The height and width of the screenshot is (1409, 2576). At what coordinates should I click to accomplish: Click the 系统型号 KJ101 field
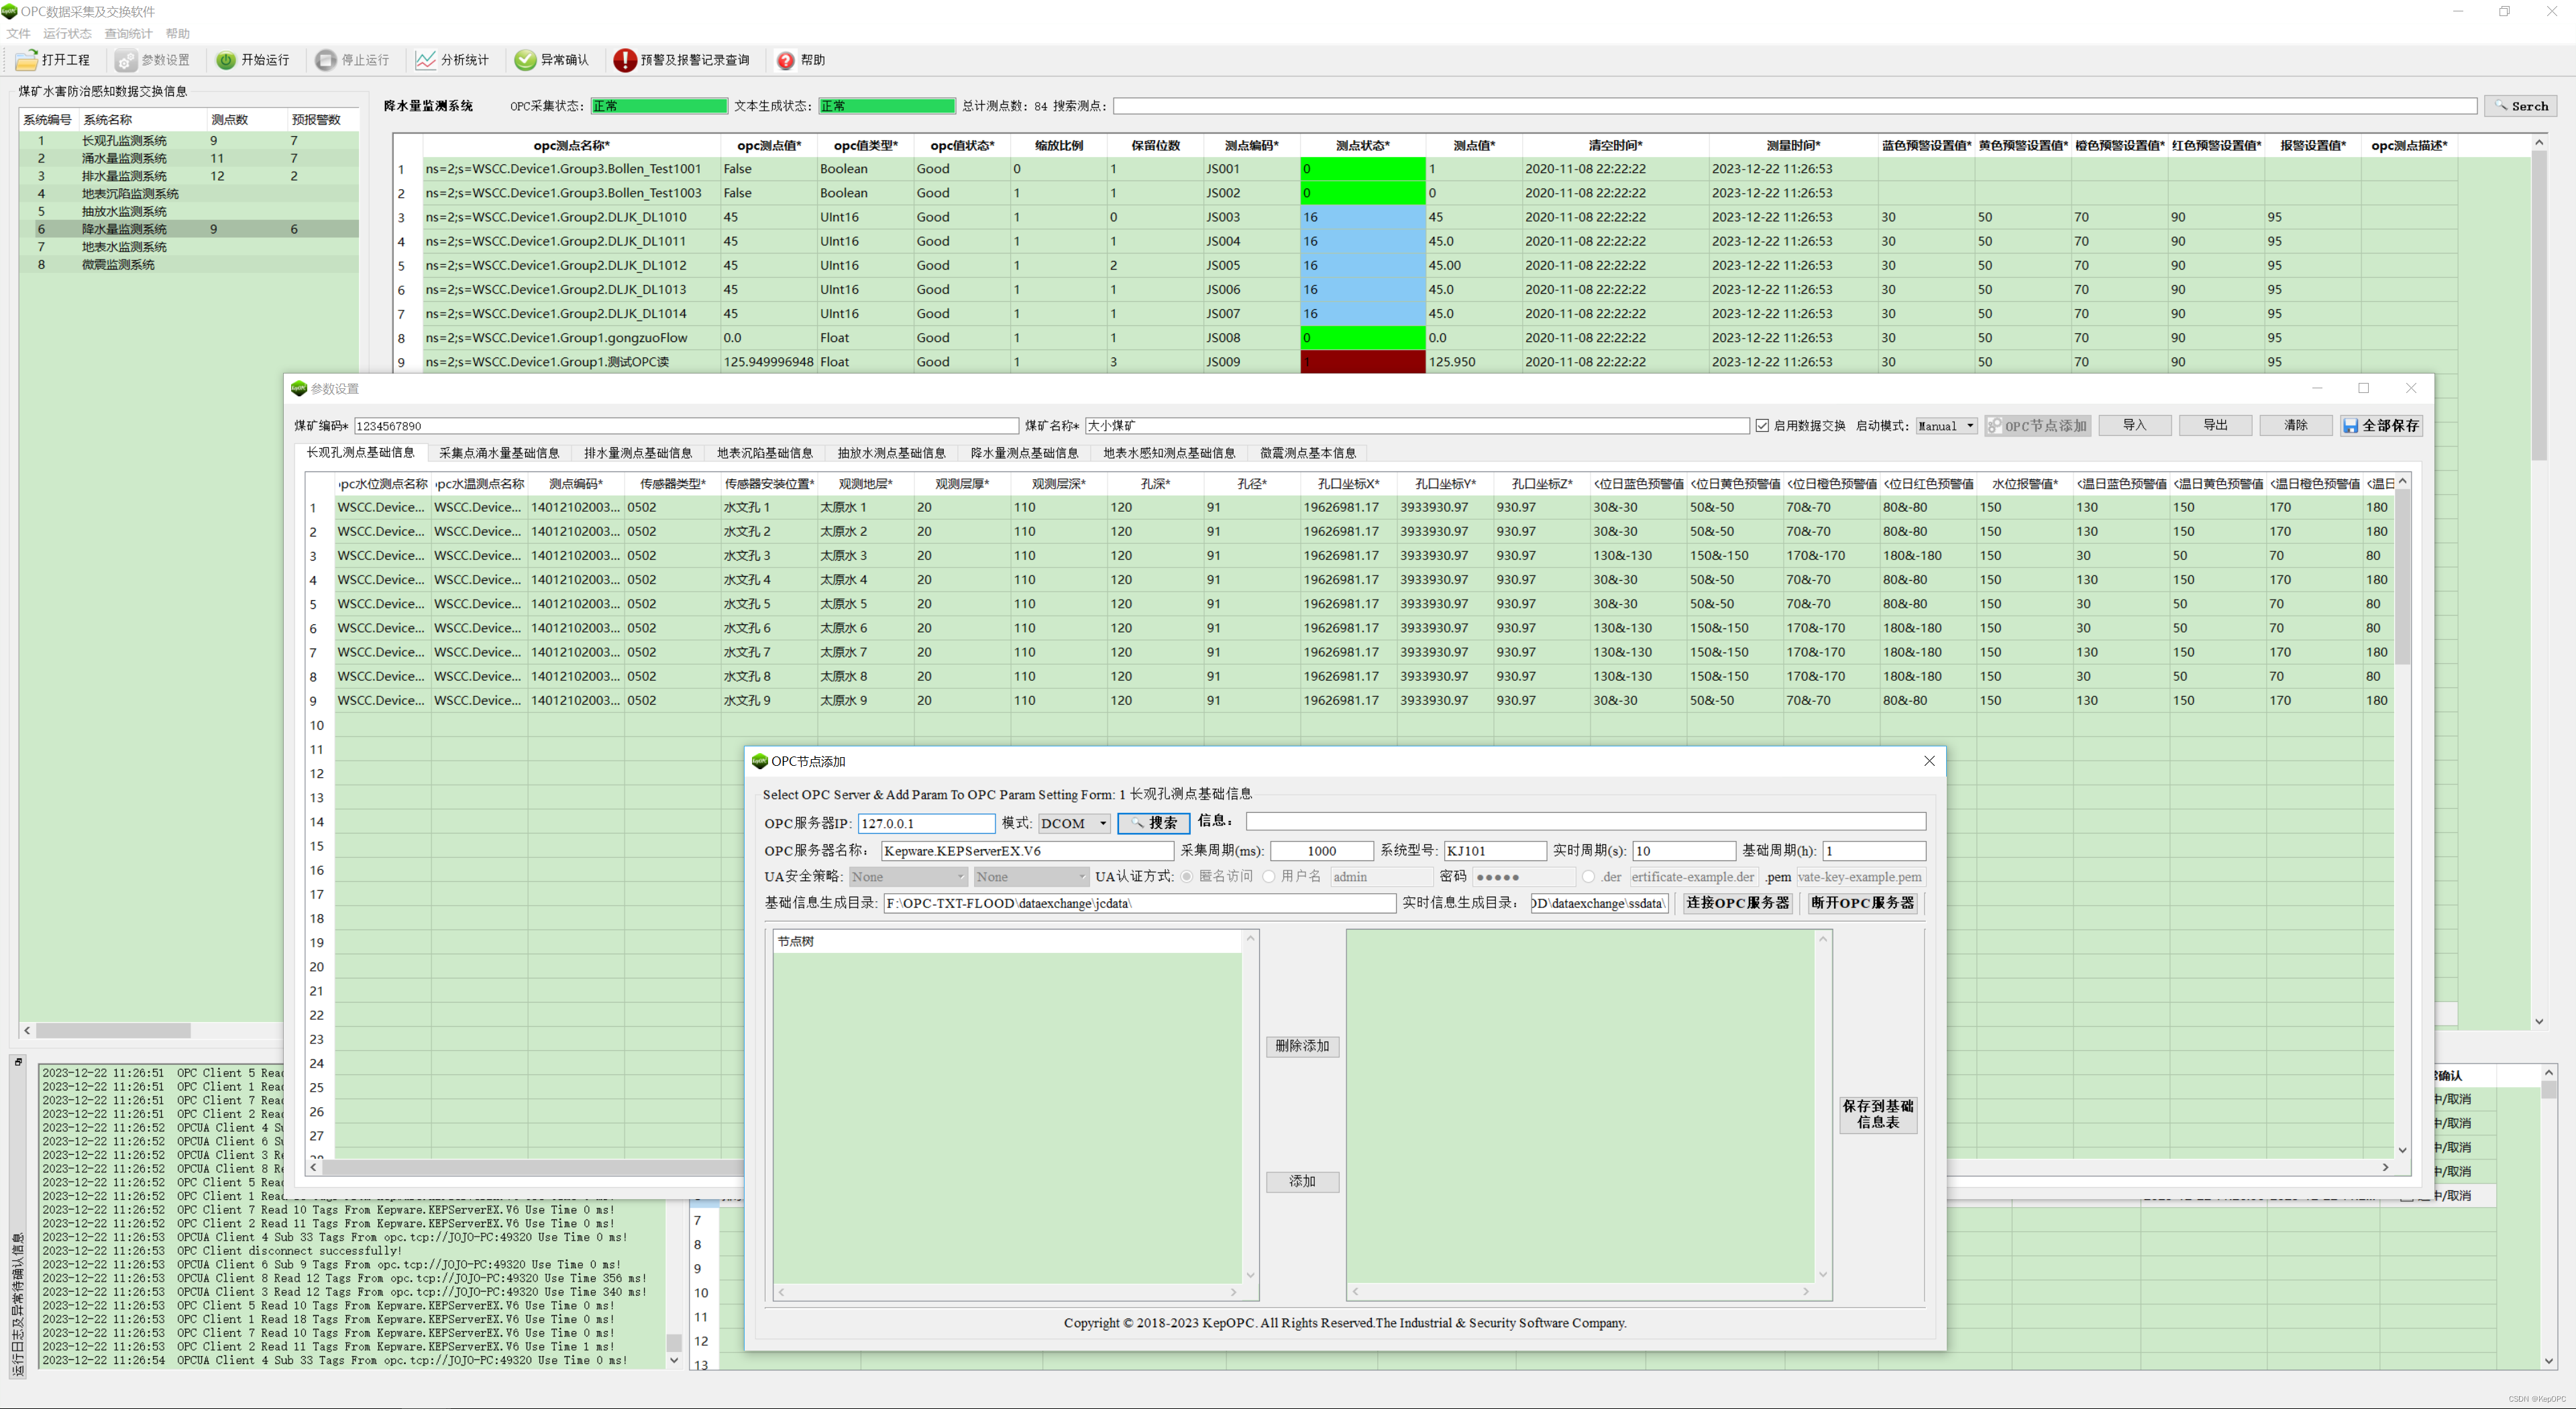[x=1495, y=851]
